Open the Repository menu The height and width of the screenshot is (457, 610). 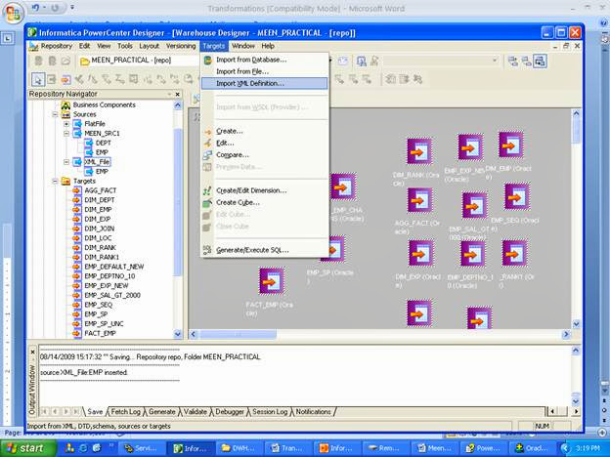(57, 46)
